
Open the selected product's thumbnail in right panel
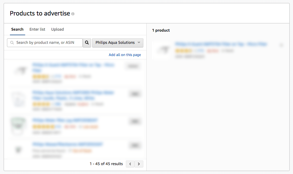(163, 50)
